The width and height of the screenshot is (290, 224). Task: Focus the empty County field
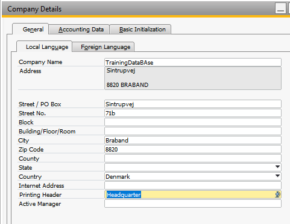(193, 158)
